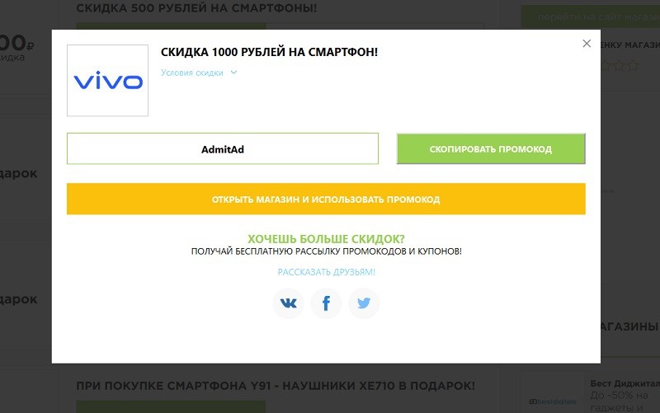Image resolution: width=660 pixels, height=413 pixels.
Task: Open the 500 rubles smartphone discount offer
Action: pos(196,9)
